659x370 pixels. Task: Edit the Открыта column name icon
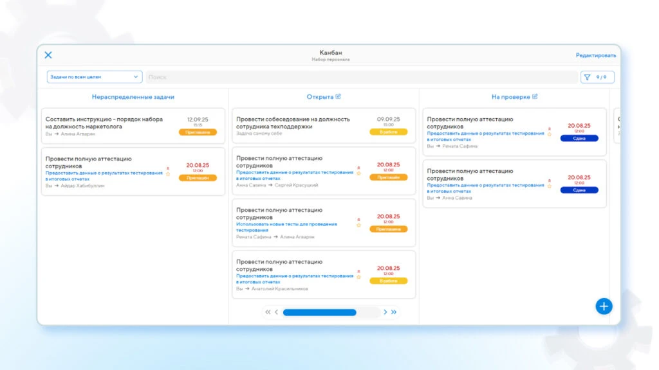pos(339,96)
